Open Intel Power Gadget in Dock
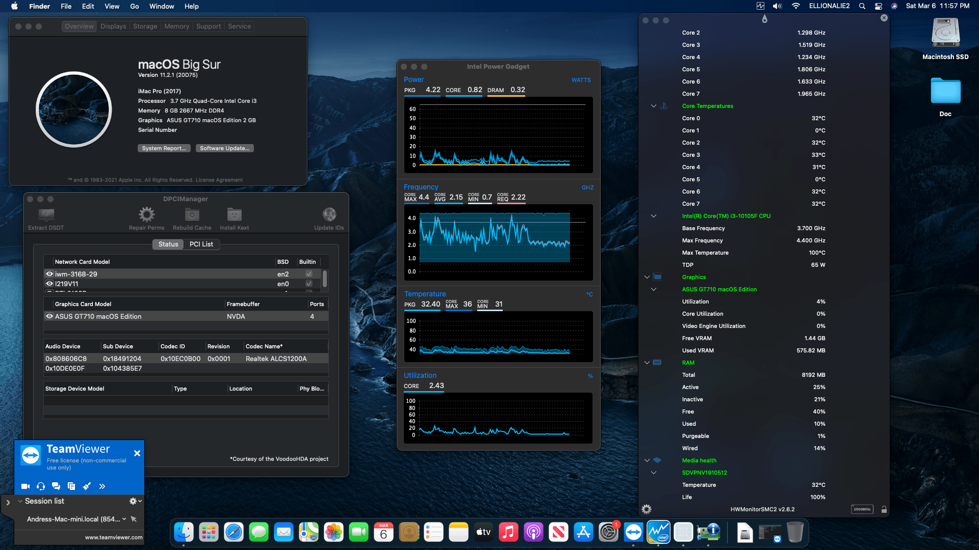 point(658,533)
